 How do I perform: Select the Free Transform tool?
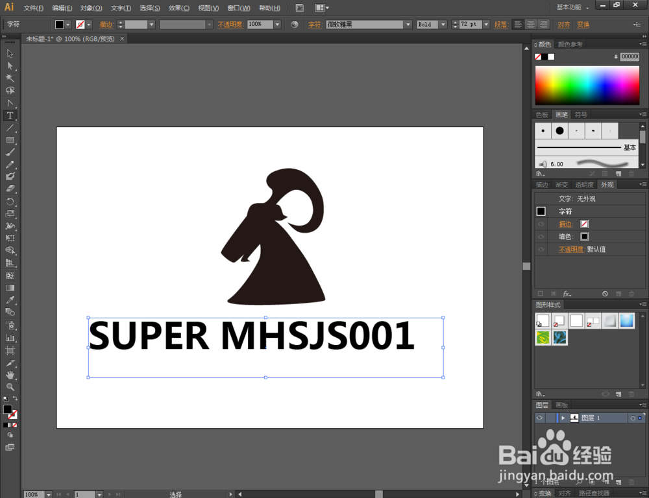(10, 238)
